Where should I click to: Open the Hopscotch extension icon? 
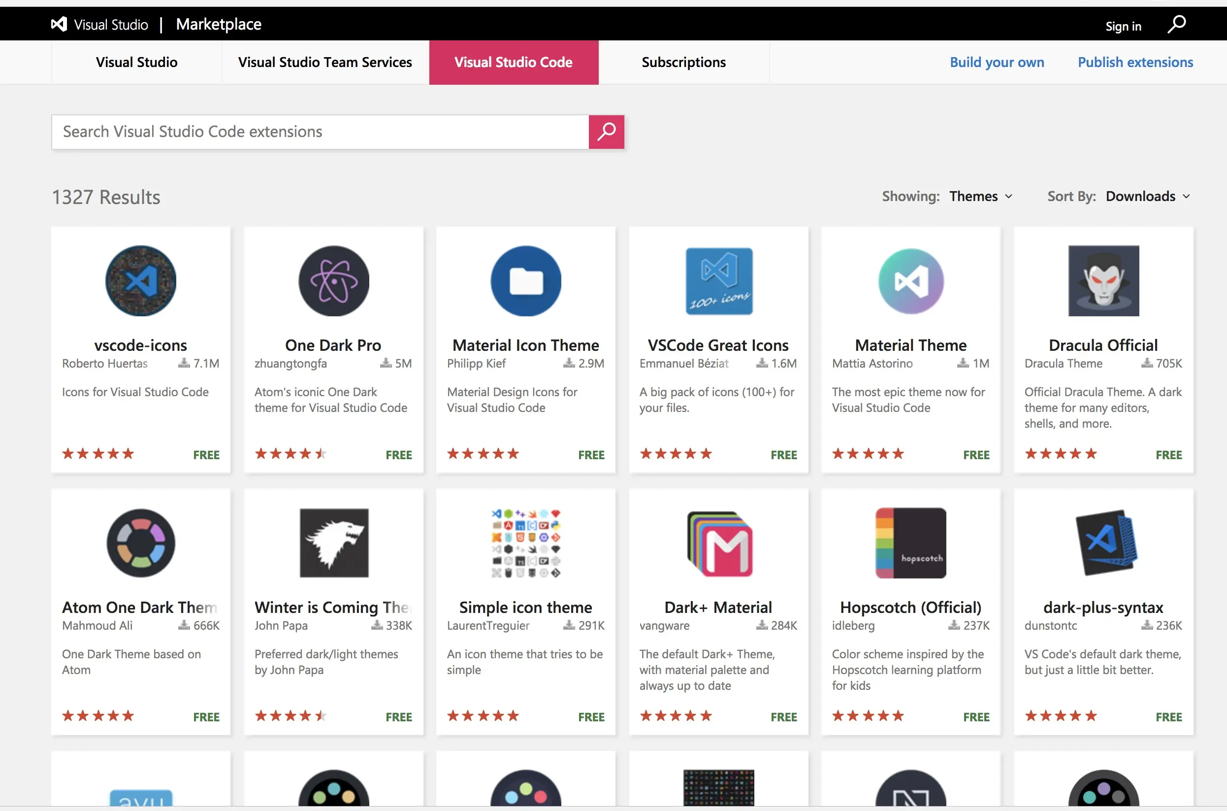coord(910,542)
